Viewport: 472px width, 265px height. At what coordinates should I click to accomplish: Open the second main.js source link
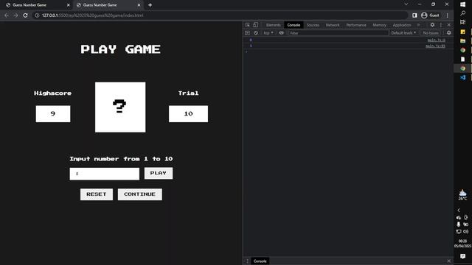436,46
